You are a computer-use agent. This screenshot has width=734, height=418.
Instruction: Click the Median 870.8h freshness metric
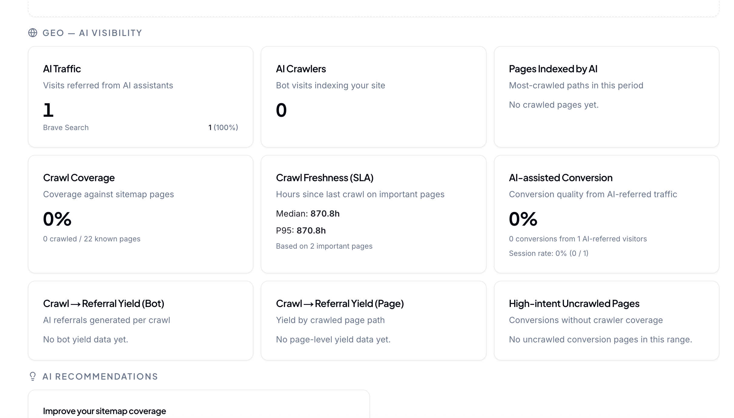coord(308,214)
